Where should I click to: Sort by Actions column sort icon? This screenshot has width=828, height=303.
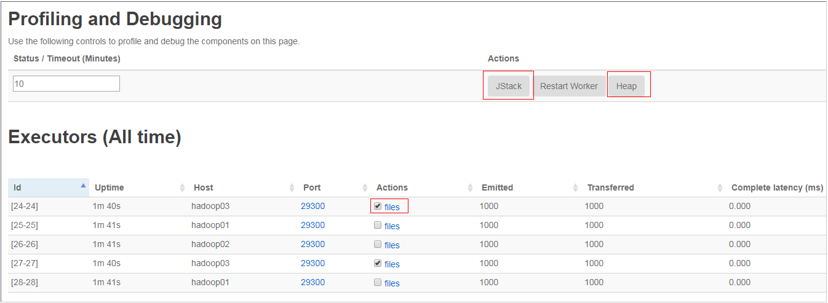(x=470, y=187)
